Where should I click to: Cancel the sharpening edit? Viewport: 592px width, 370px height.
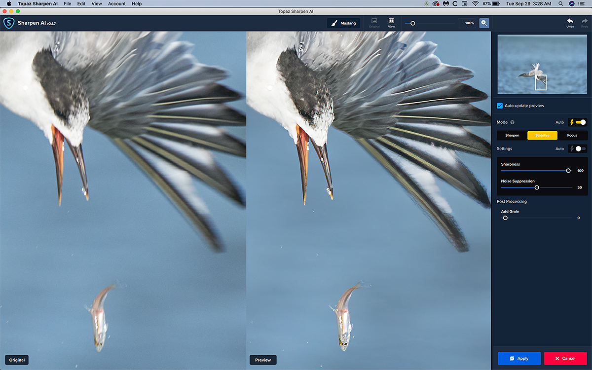(565, 358)
